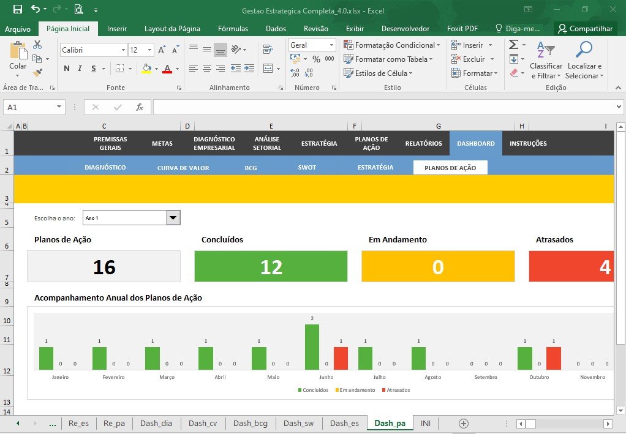Insert function using the fx icon

tap(139, 107)
